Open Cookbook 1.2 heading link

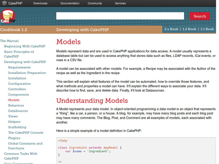(13, 30)
